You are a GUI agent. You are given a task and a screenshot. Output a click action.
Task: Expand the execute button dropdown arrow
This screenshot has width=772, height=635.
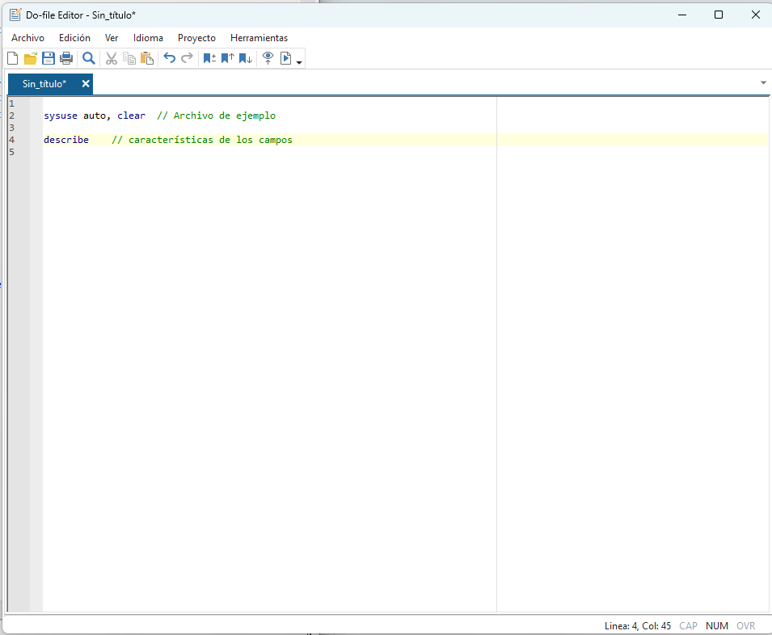coord(299,62)
